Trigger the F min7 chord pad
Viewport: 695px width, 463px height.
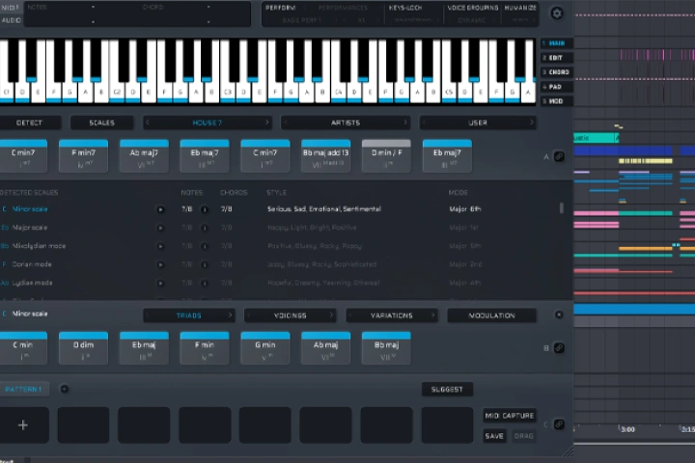[83, 156]
